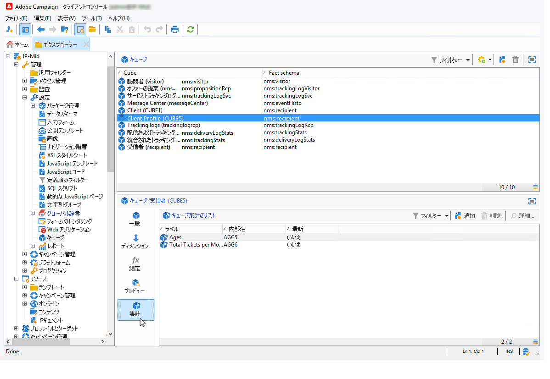Viewport: 550px width, 379px height.
Task: Click the copy icon in the main toolbar
Action: (x=108, y=30)
